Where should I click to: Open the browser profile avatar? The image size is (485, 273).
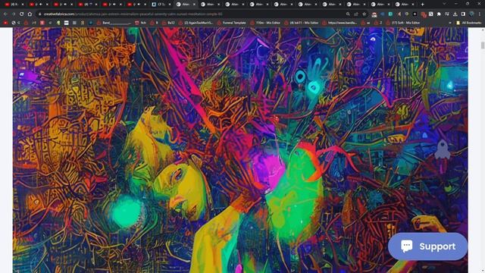[471, 14]
